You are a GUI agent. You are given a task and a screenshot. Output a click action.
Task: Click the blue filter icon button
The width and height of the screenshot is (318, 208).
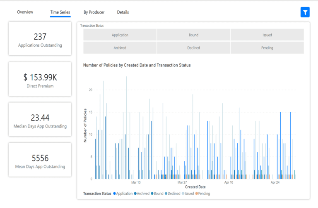pos(305,12)
